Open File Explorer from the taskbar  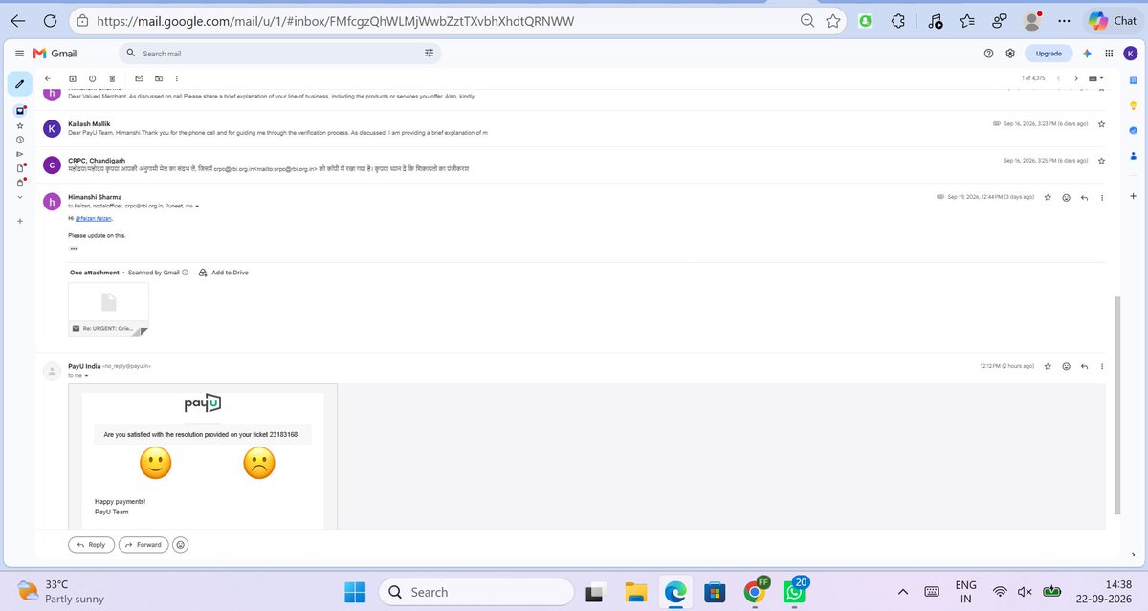[x=634, y=592]
